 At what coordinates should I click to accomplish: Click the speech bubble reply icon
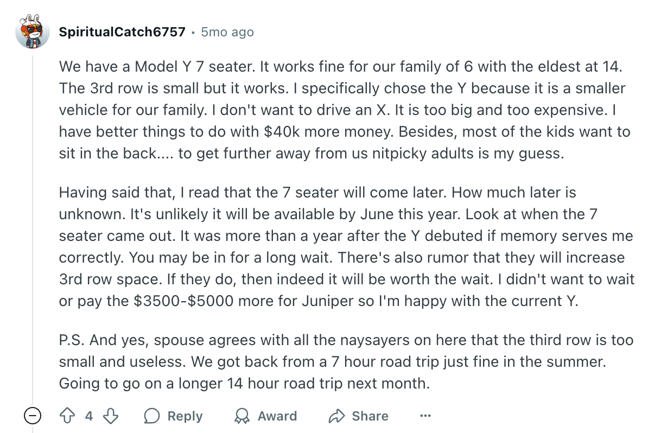[x=152, y=416]
